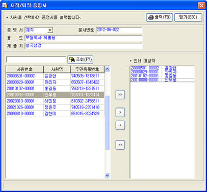
Task: Click the 용도 input field
Action: (x=83, y=38)
